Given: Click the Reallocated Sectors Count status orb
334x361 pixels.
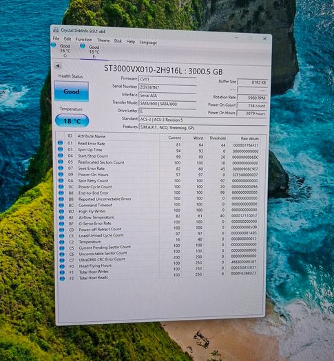Looking at the screenshot, I should [61, 162].
